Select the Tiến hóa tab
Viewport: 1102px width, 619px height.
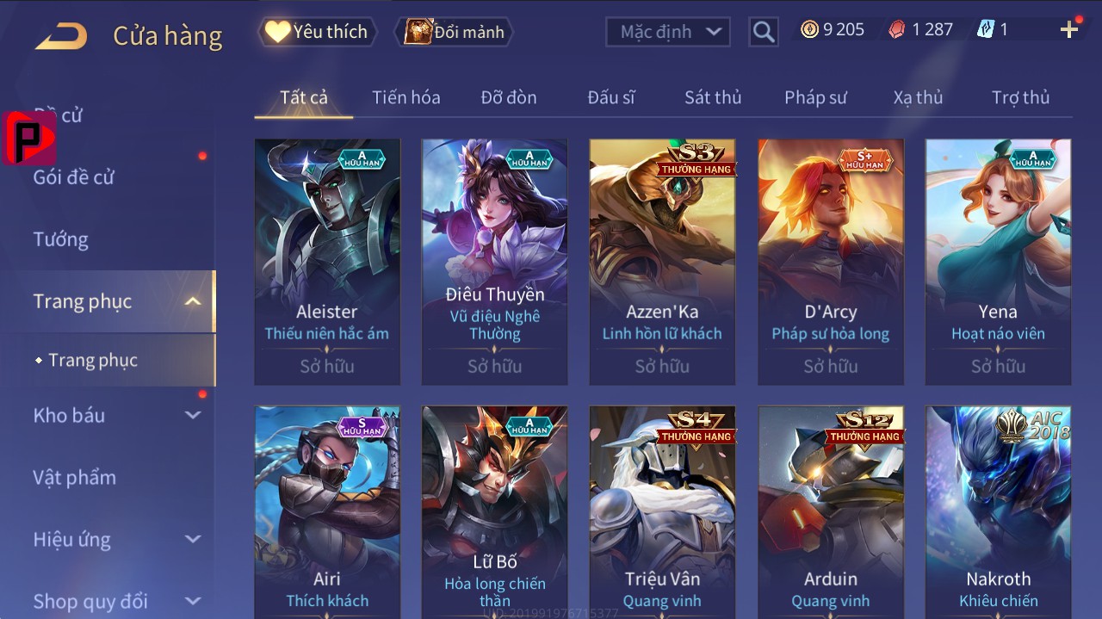[406, 97]
